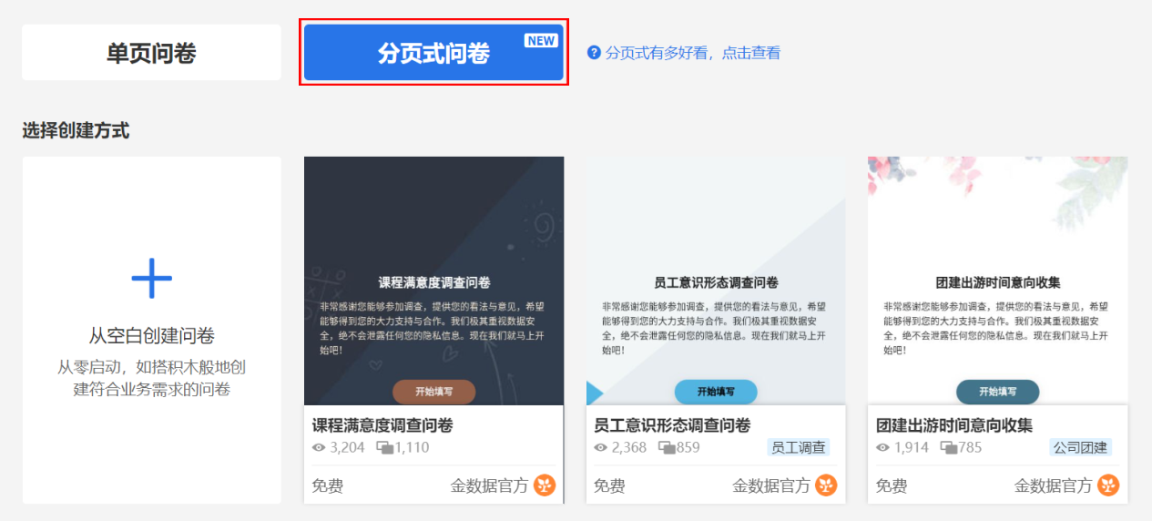The height and width of the screenshot is (521, 1152).
Task: Choose 从空白创建问卷 card
Action: coord(151,330)
